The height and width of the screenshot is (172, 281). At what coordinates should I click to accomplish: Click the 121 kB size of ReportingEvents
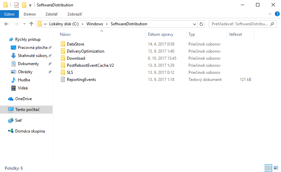click(245, 80)
